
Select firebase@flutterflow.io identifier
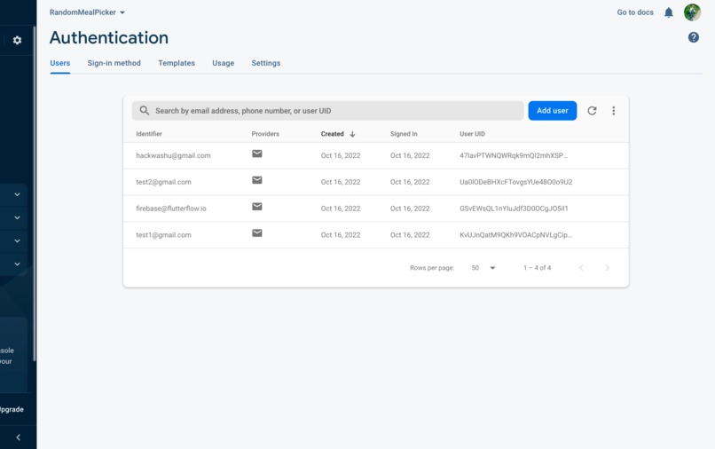click(171, 209)
